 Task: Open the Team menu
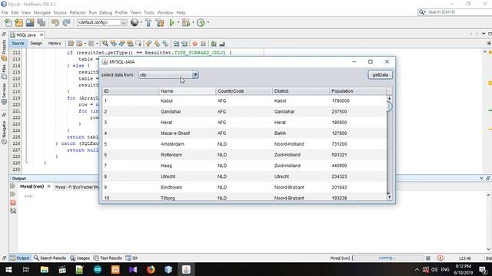135,12
